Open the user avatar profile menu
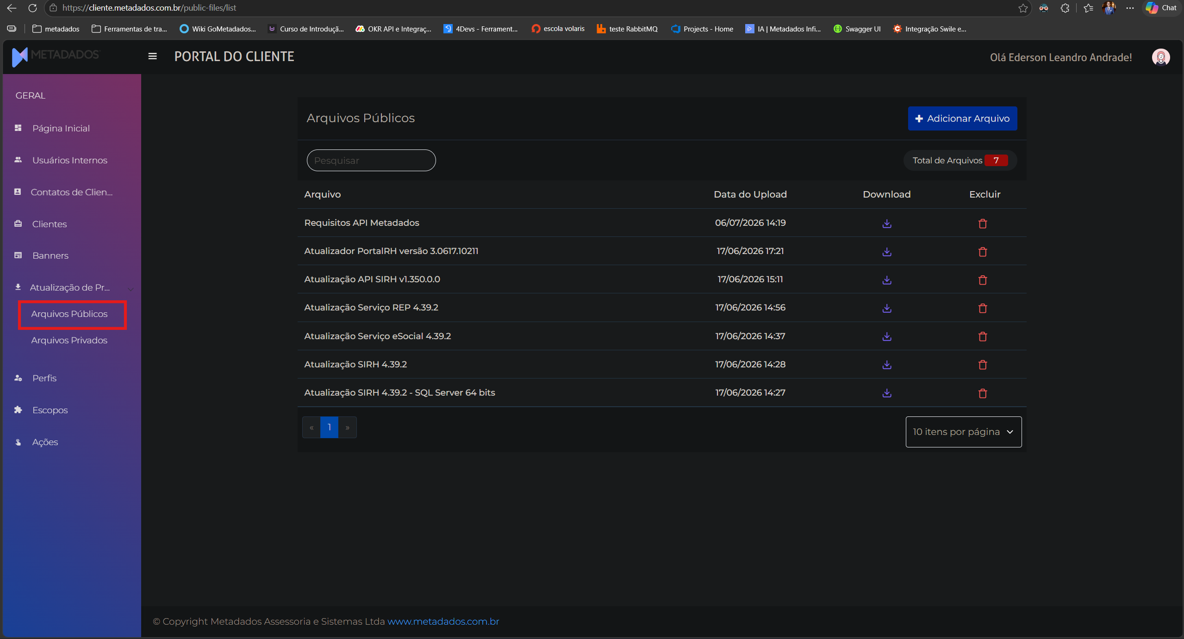The height and width of the screenshot is (639, 1184). (1160, 57)
